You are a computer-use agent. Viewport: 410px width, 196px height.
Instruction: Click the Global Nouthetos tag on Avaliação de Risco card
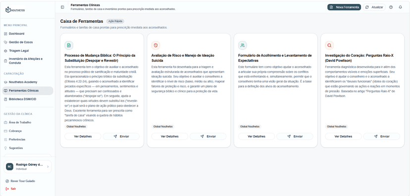[x=163, y=126]
